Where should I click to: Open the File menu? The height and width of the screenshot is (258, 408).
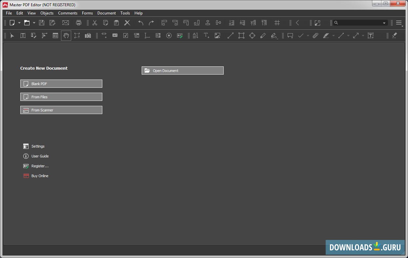(x=9, y=13)
